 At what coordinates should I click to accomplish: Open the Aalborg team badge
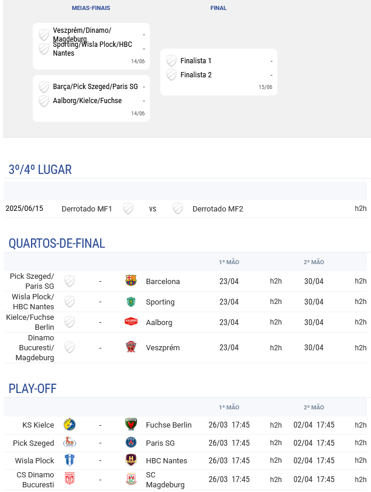(x=130, y=322)
